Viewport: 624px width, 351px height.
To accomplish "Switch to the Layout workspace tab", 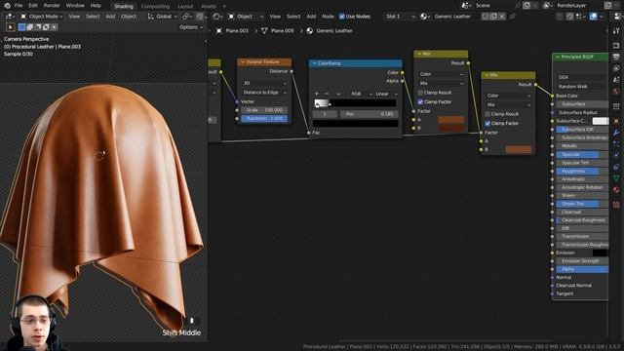I will [x=185, y=7].
